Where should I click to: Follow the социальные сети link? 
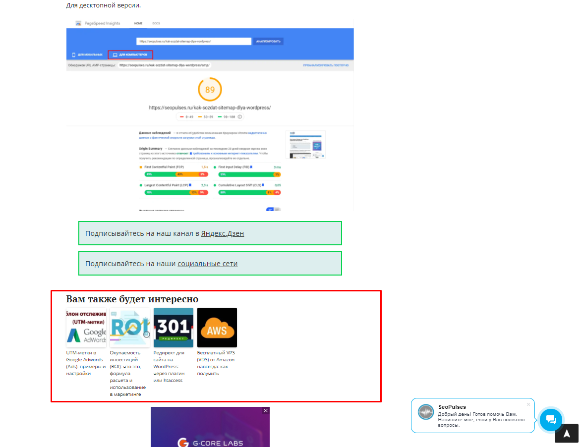[x=207, y=264]
